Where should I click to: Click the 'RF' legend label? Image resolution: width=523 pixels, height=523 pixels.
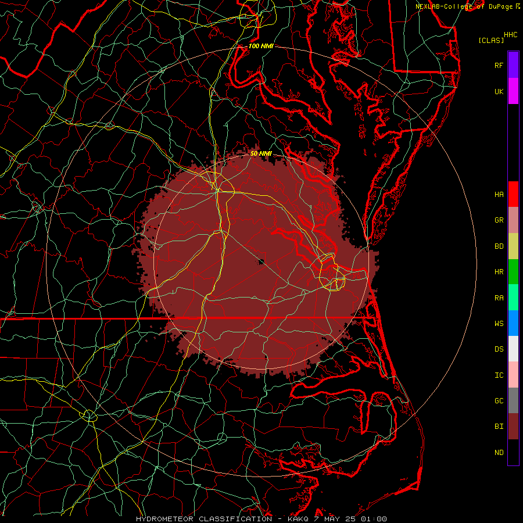pos(499,65)
